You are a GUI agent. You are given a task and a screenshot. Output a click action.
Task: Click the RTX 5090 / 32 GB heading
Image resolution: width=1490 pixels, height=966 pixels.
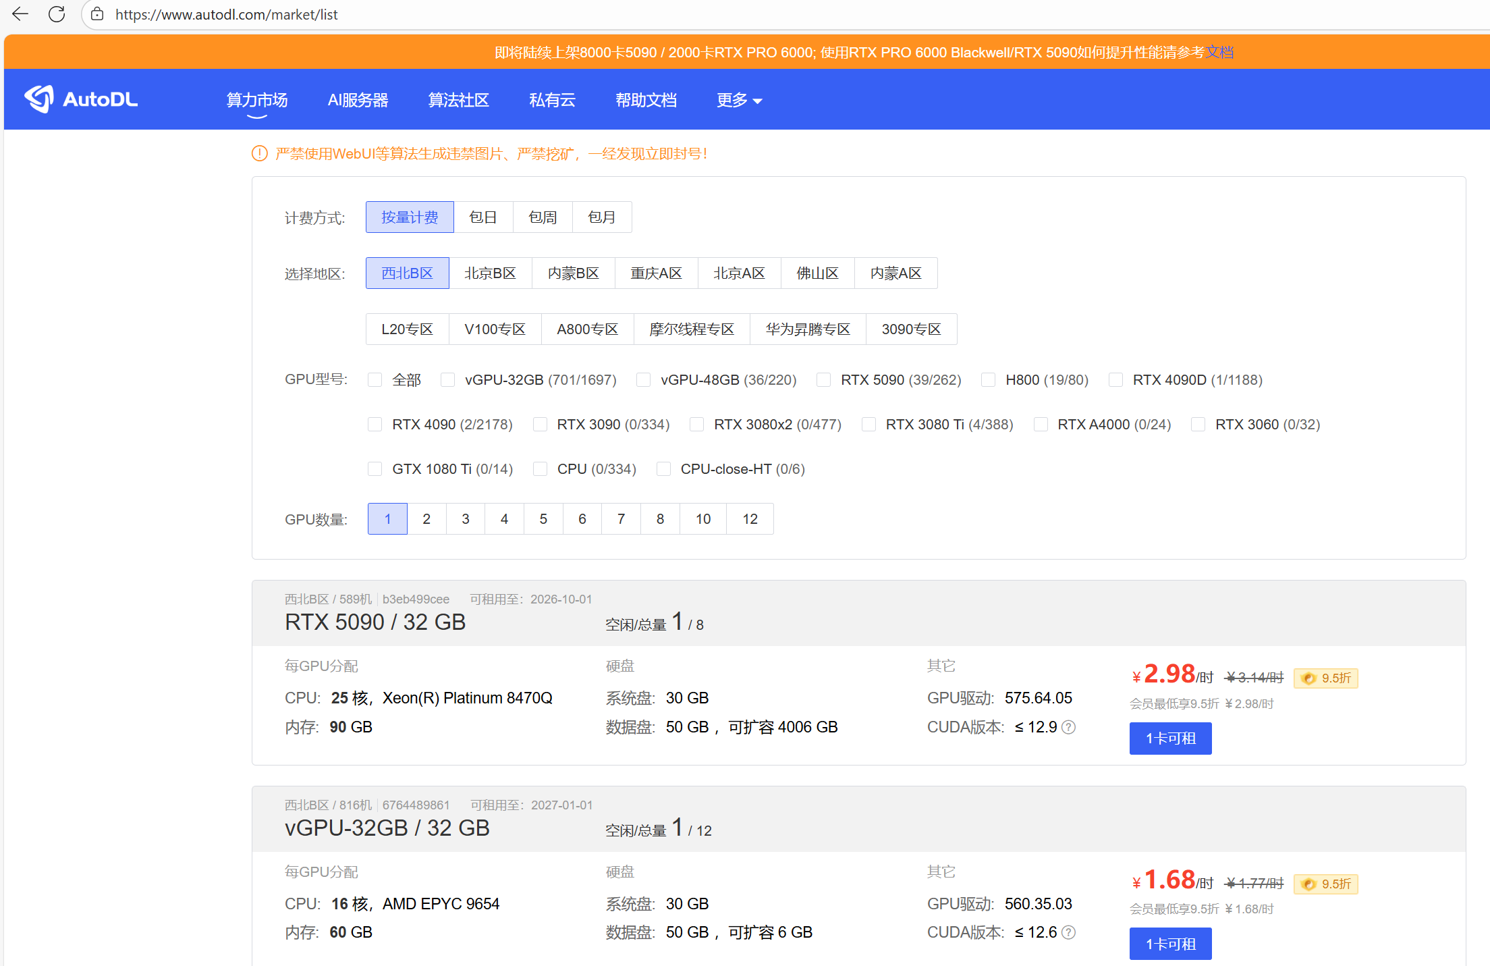pyautogui.click(x=375, y=622)
